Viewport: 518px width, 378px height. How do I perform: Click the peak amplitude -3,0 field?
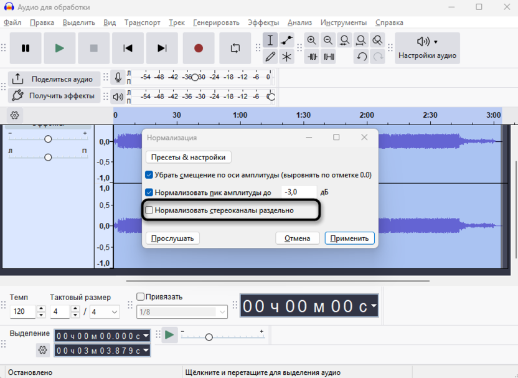[x=299, y=192]
